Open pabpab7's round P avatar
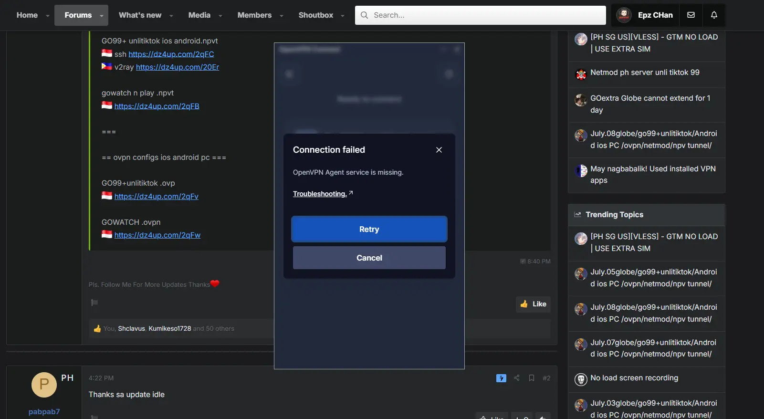 pyautogui.click(x=44, y=385)
